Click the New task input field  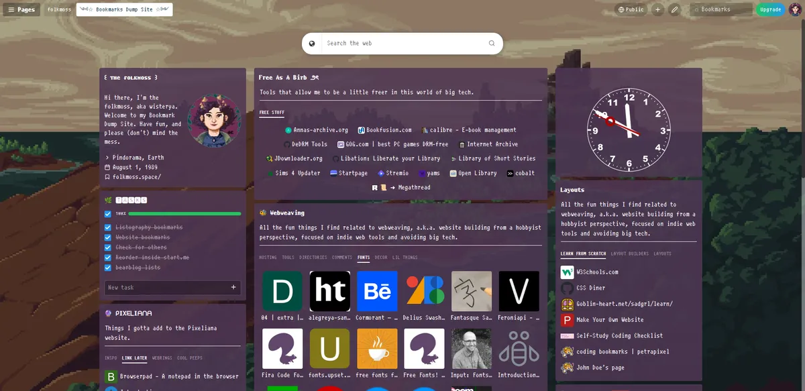click(x=166, y=287)
